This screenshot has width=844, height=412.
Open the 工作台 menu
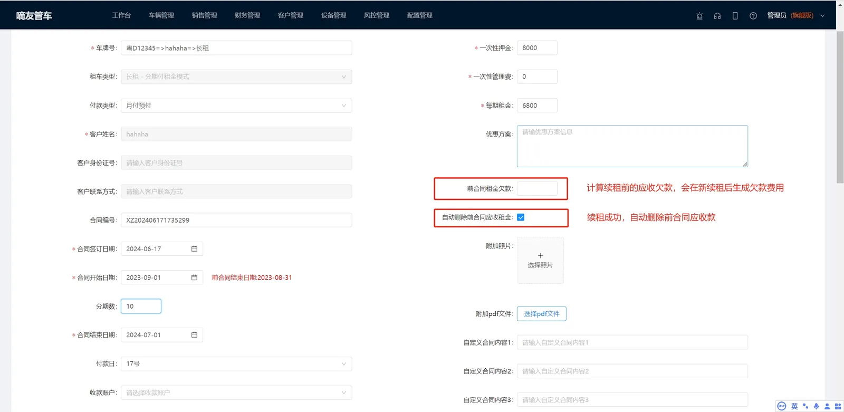(121, 15)
